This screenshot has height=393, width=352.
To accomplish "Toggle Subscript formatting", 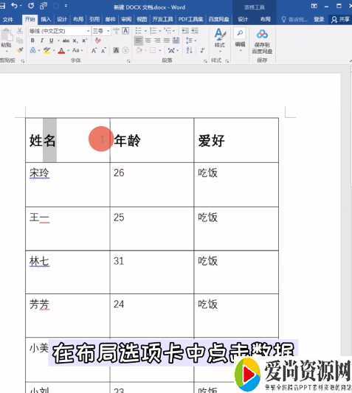I will click(75, 41).
